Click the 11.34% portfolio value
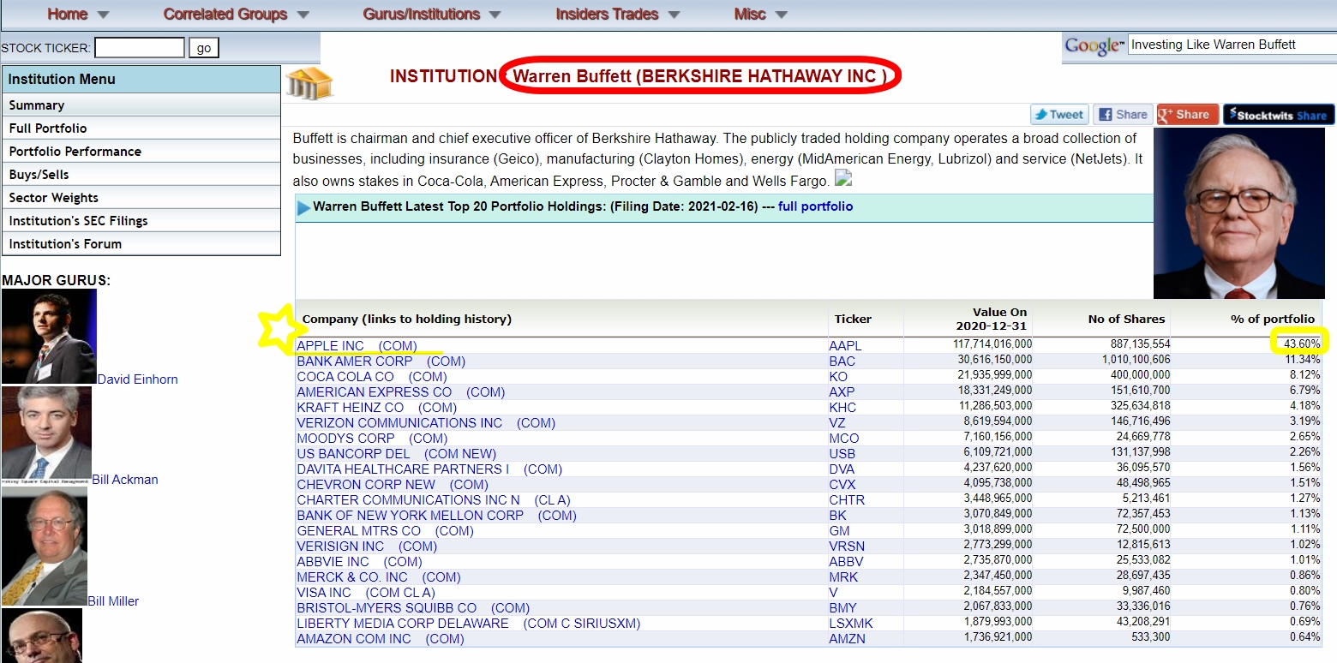The height and width of the screenshot is (663, 1337). (x=1301, y=360)
